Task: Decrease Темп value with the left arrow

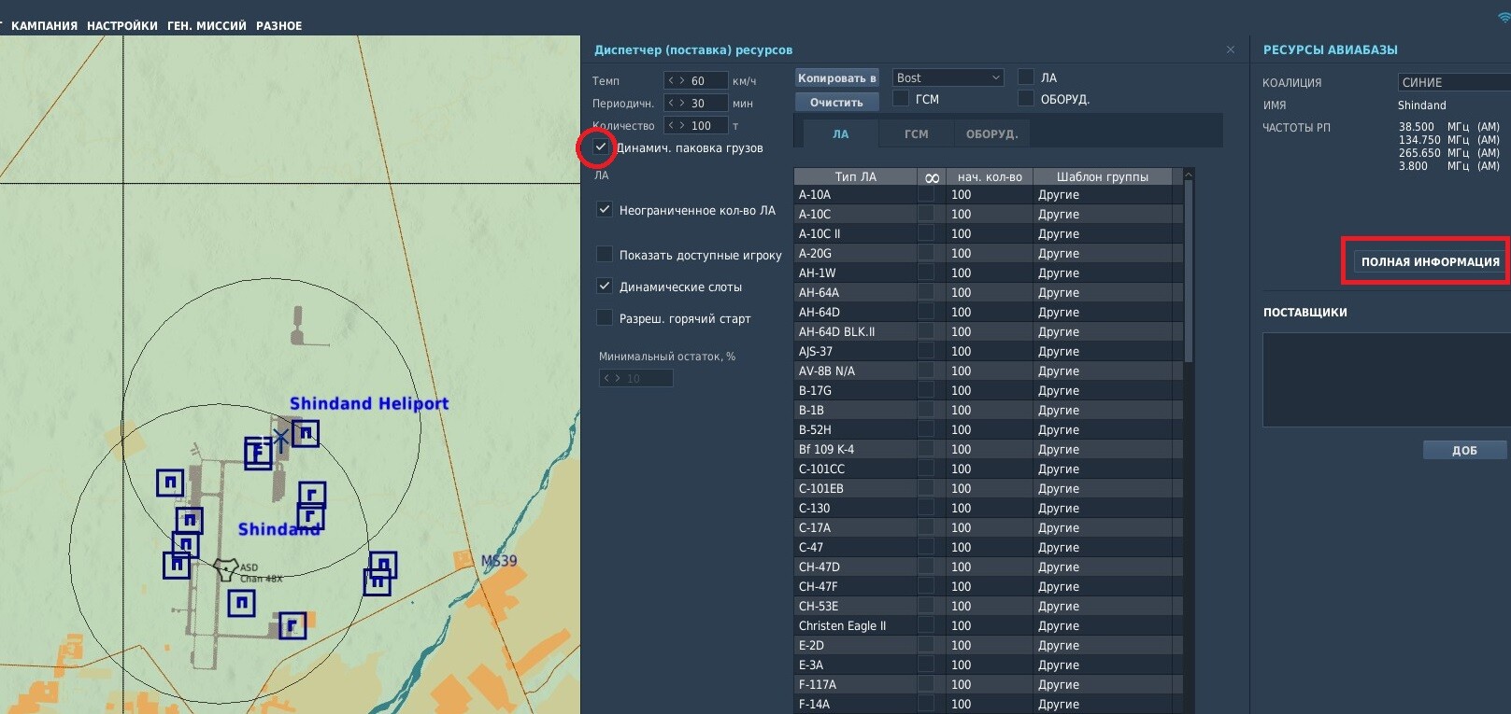Action: click(672, 81)
